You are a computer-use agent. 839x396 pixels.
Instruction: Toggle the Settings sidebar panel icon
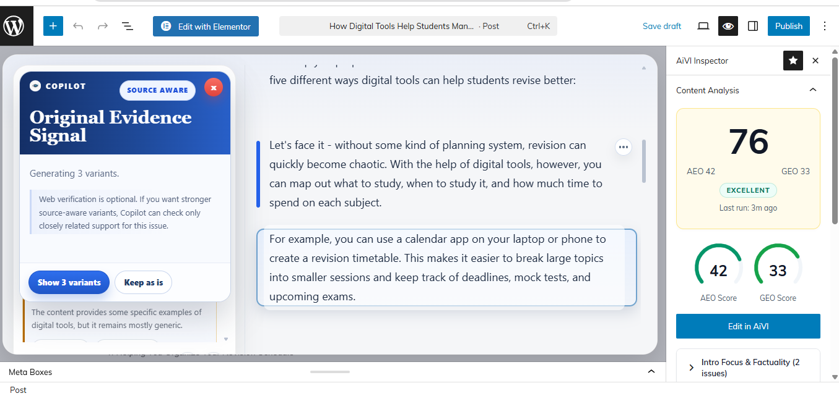click(753, 26)
